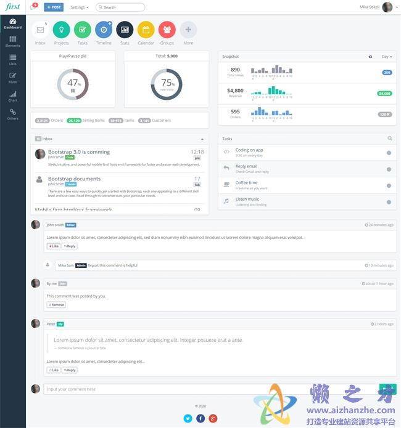Click the Twitter icon in footer

click(188, 418)
